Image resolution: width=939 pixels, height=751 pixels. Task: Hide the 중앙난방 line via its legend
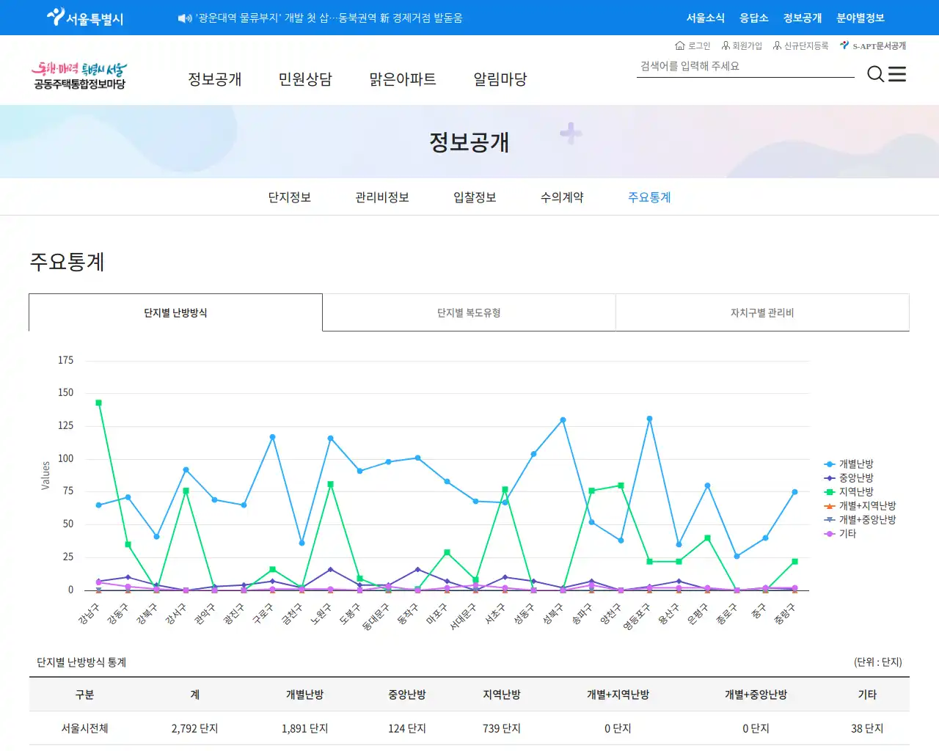coord(855,477)
